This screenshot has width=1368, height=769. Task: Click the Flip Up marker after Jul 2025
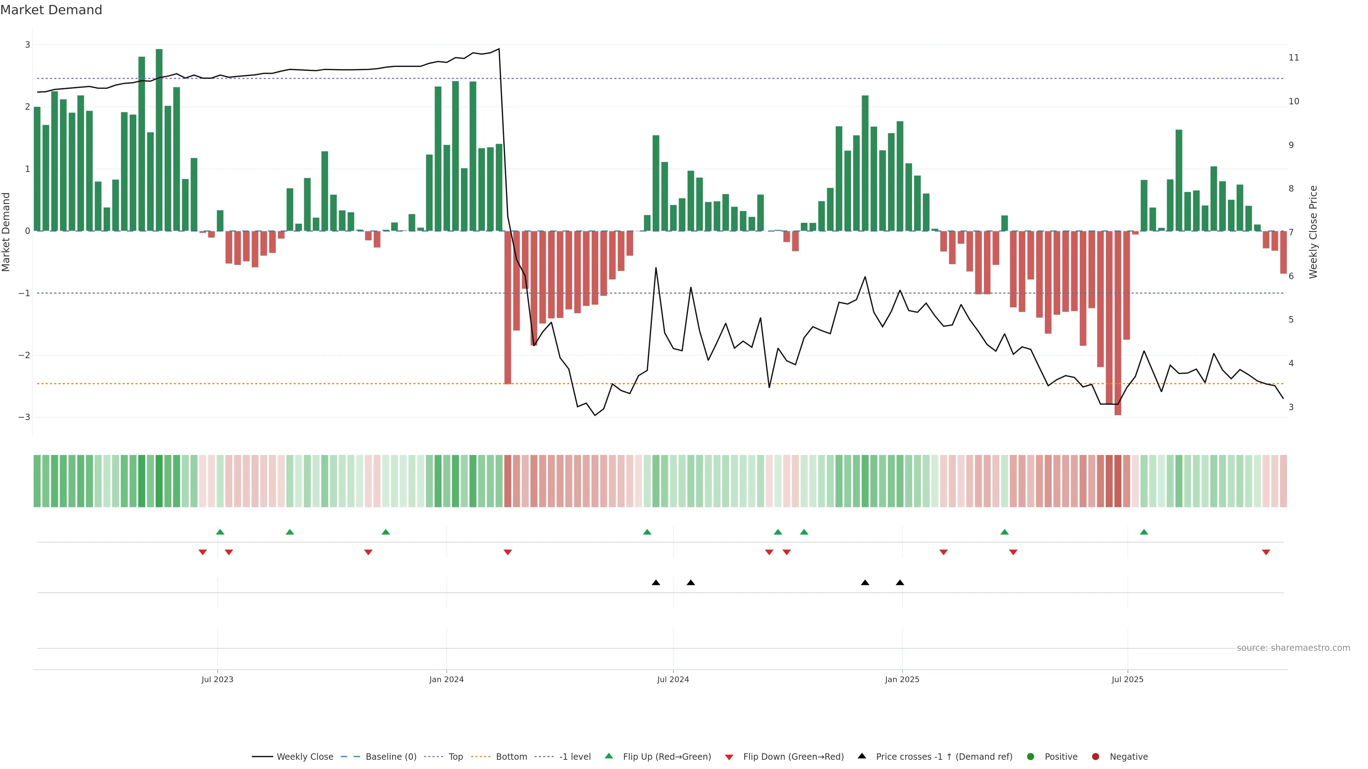coord(1144,532)
